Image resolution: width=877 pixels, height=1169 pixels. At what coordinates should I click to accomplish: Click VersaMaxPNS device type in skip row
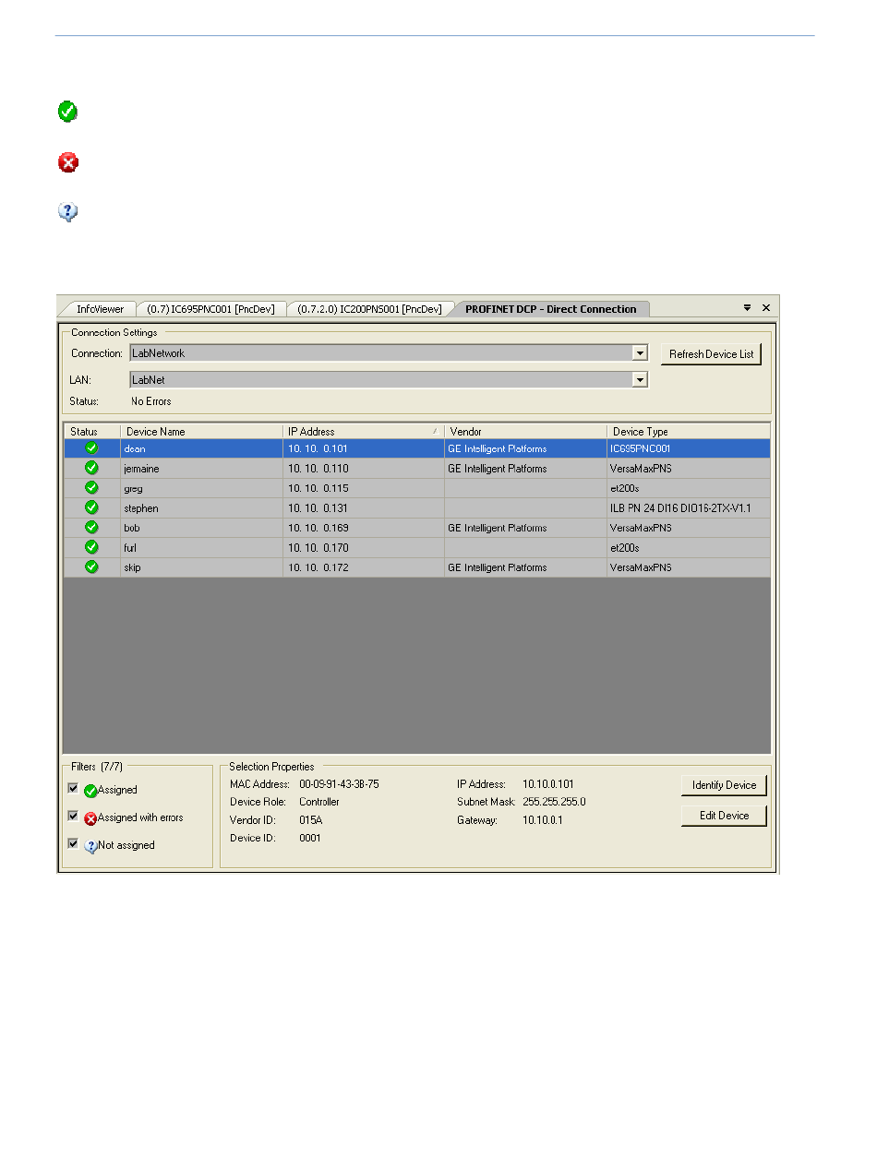tap(689, 568)
